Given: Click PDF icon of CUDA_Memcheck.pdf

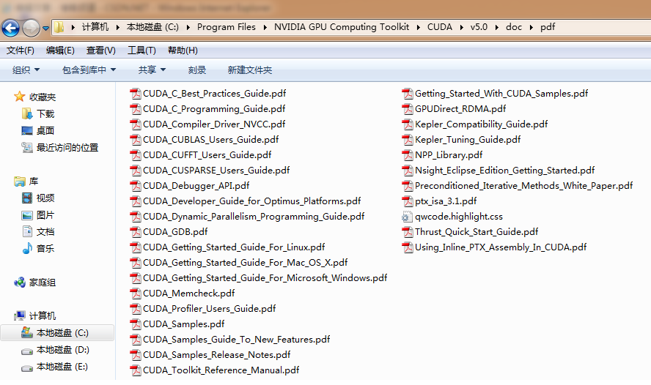Looking at the screenshot, I should pos(136,294).
